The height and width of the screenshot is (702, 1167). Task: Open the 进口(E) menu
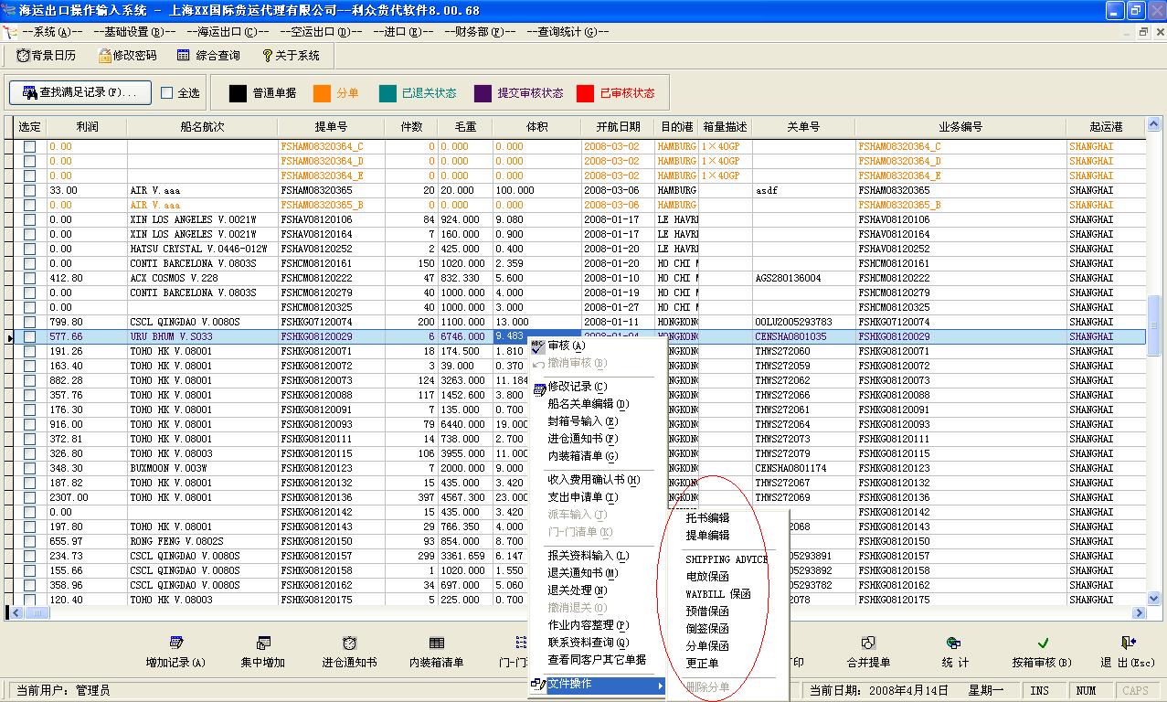[403, 32]
